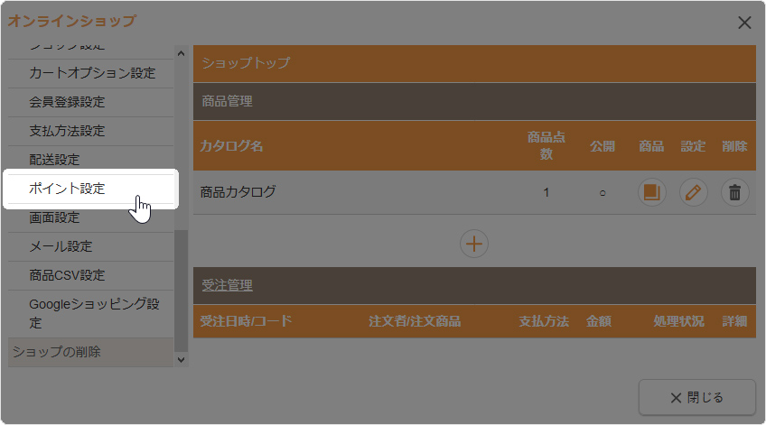Click ショップの削除 section
Viewport: 766px width, 425px height.
[x=56, y=352]
